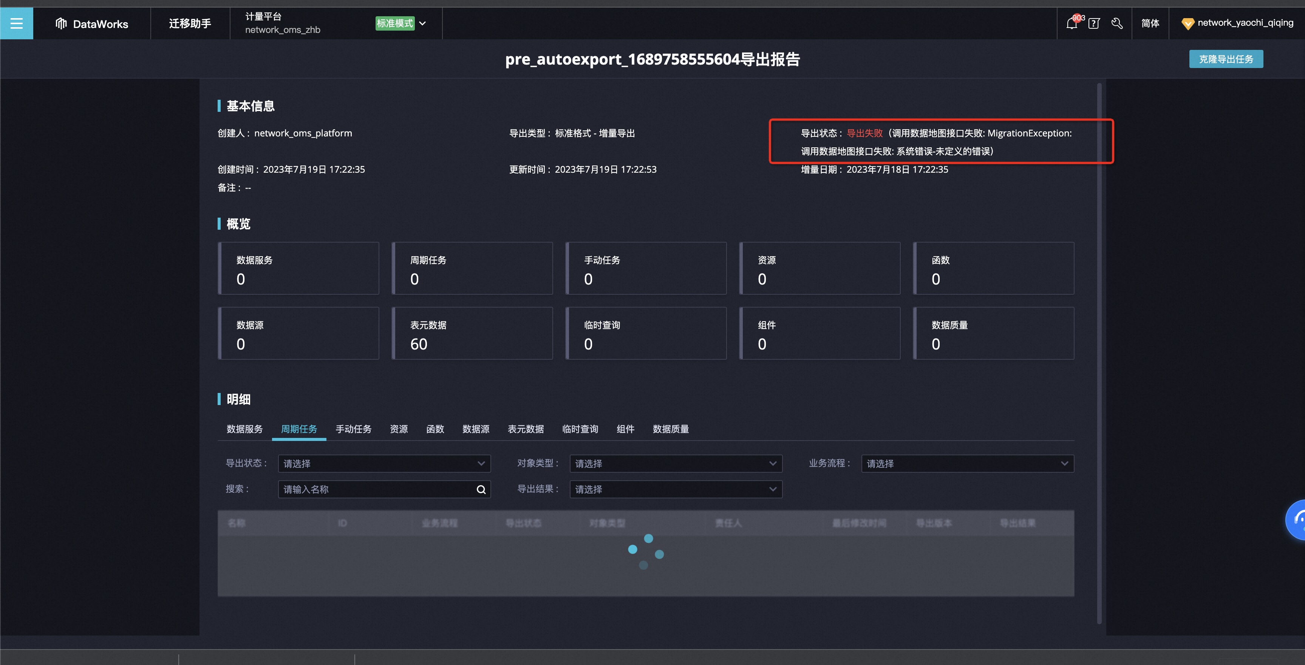This screenshot has height=665, width=1305.
Task: Switch to the 数据服务 tab
Action: tap(244, 429)
